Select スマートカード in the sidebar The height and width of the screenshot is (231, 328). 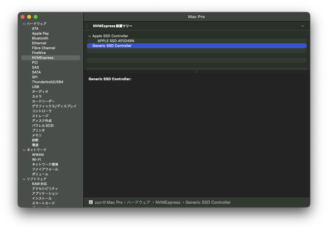pos(43,203)
